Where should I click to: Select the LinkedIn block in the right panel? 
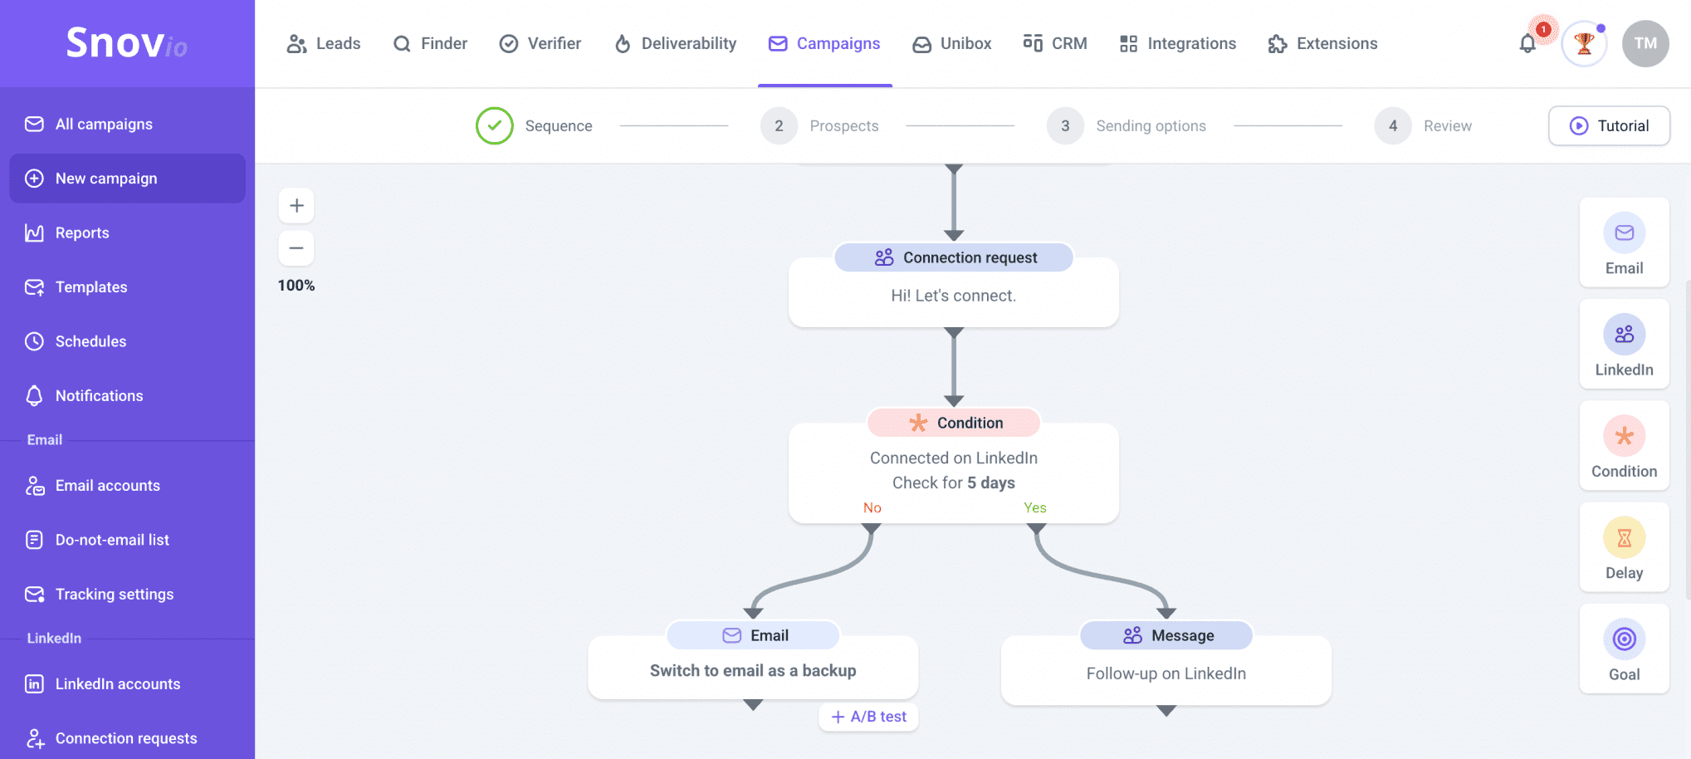pos(1624,344)
